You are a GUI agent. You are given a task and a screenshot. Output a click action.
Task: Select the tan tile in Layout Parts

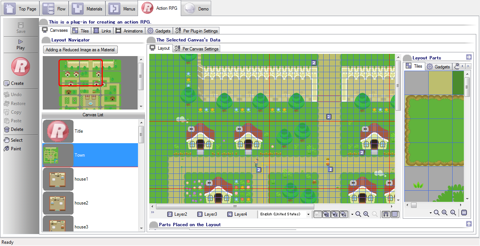coord(441,83)
